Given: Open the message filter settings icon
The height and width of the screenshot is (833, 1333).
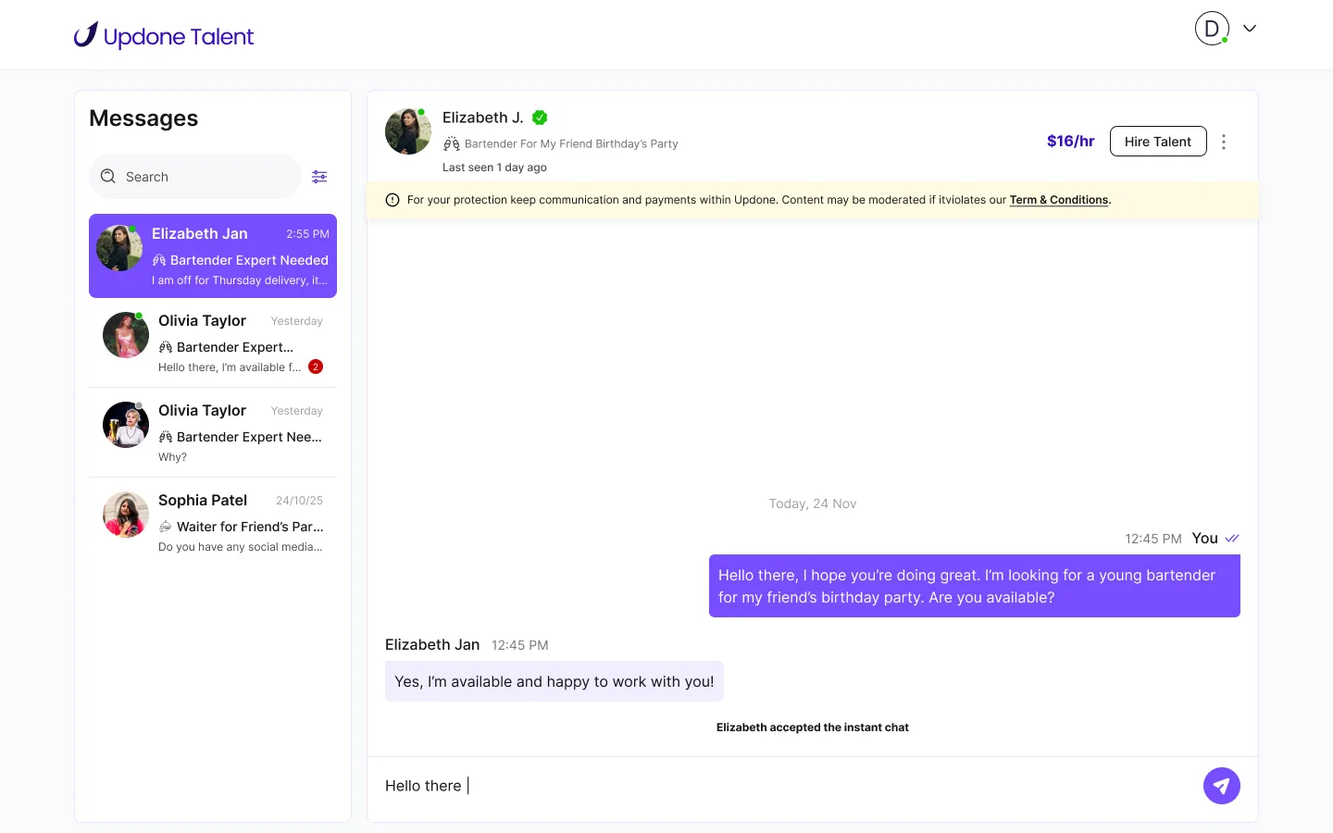Looking at the screenshot, I should [319, 177].
